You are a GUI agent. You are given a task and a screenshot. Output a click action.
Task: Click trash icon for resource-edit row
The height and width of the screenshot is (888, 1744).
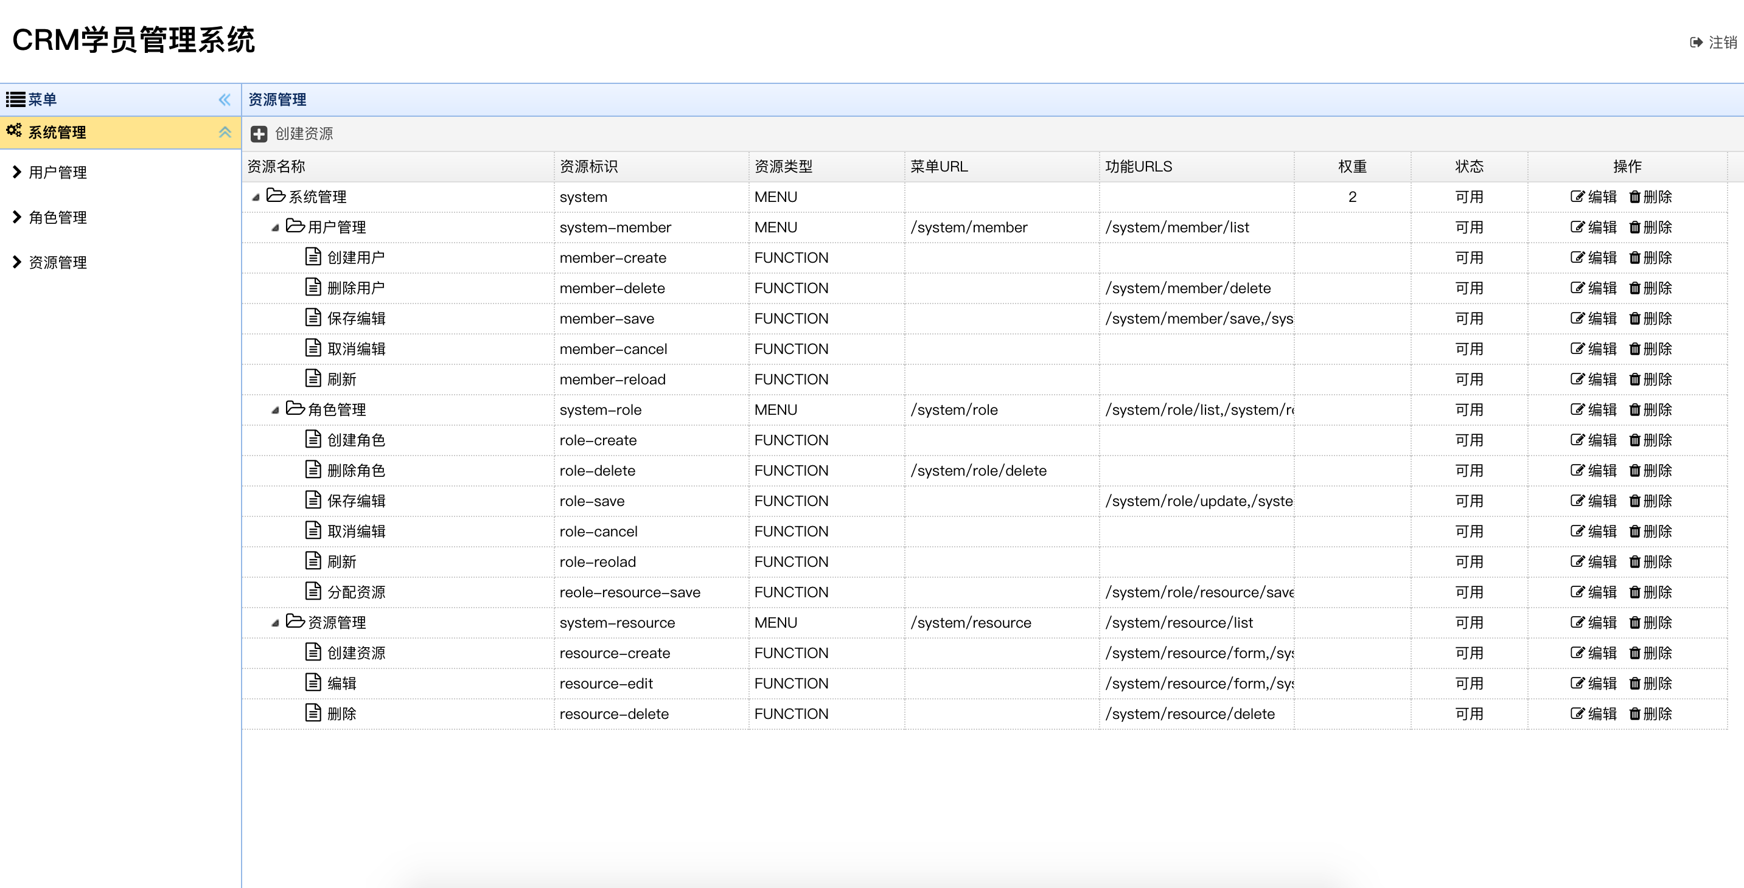coord(1634,684)
